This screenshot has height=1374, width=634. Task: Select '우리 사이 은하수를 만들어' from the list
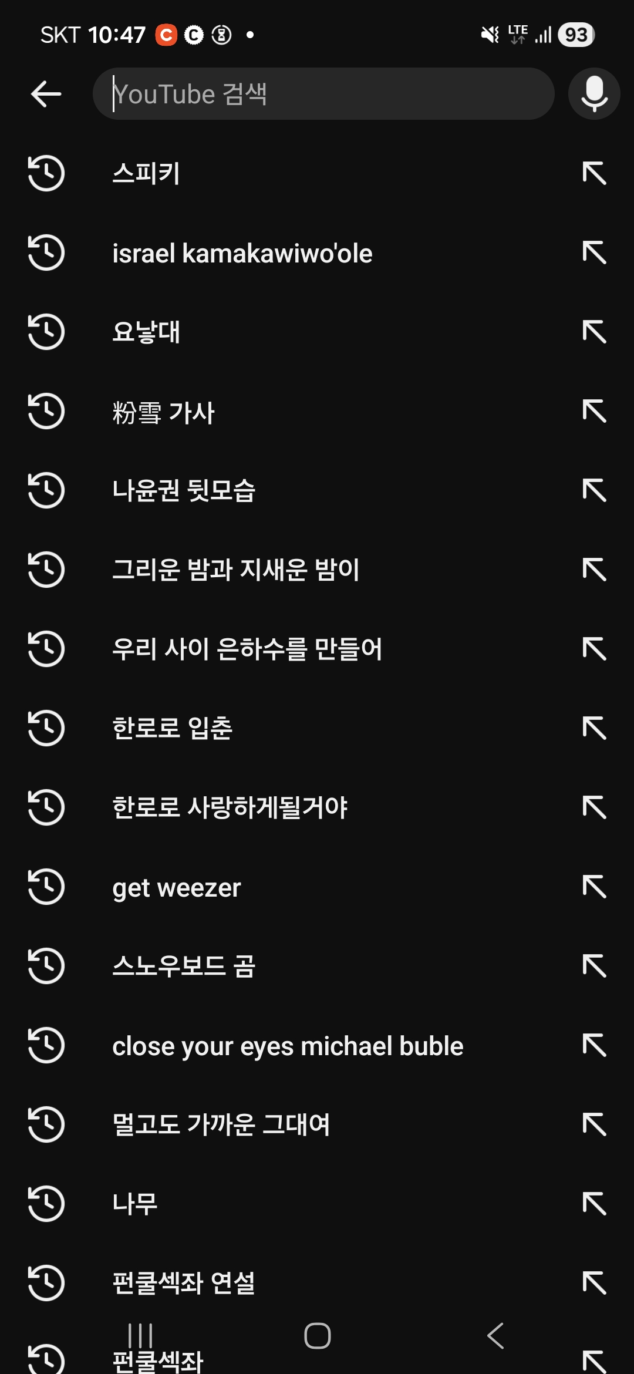point(247,649)
